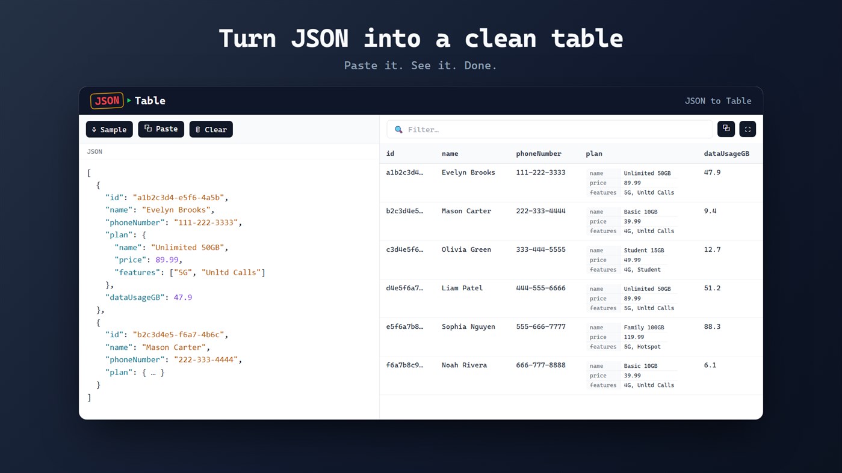
Task: Click the JSON panel label above editor
Action: [x=94, y=151]
